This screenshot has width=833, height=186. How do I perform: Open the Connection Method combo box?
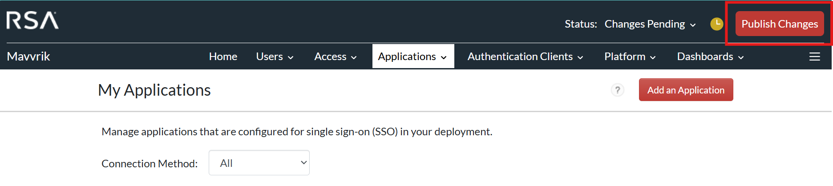click(259, 163)
